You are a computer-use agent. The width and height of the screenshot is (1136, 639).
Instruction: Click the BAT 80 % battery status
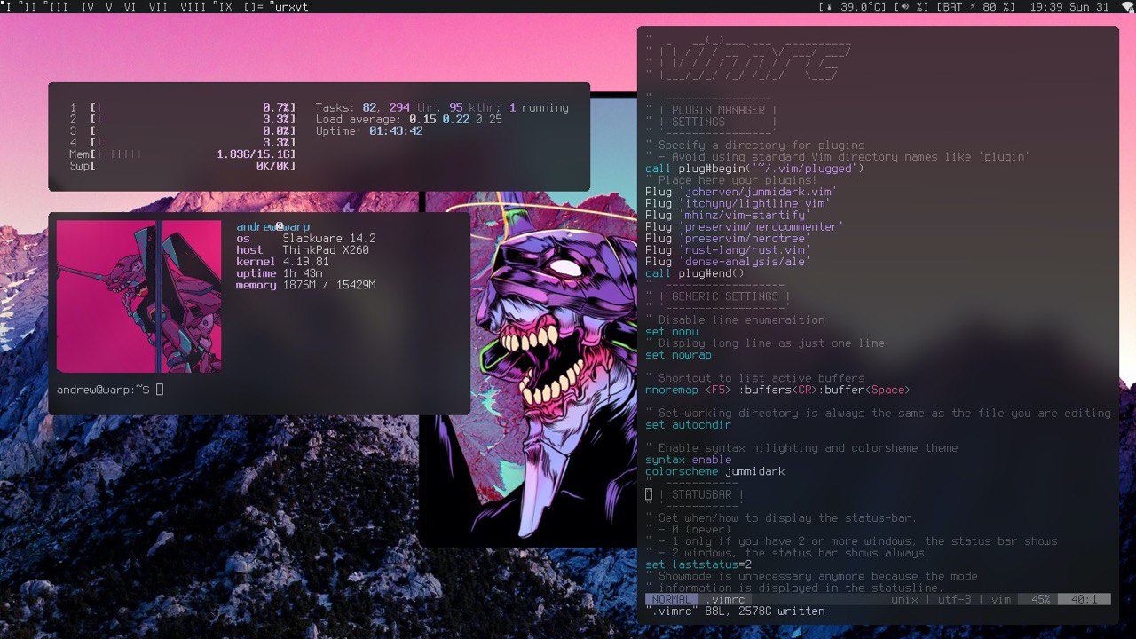click(976, 6)
